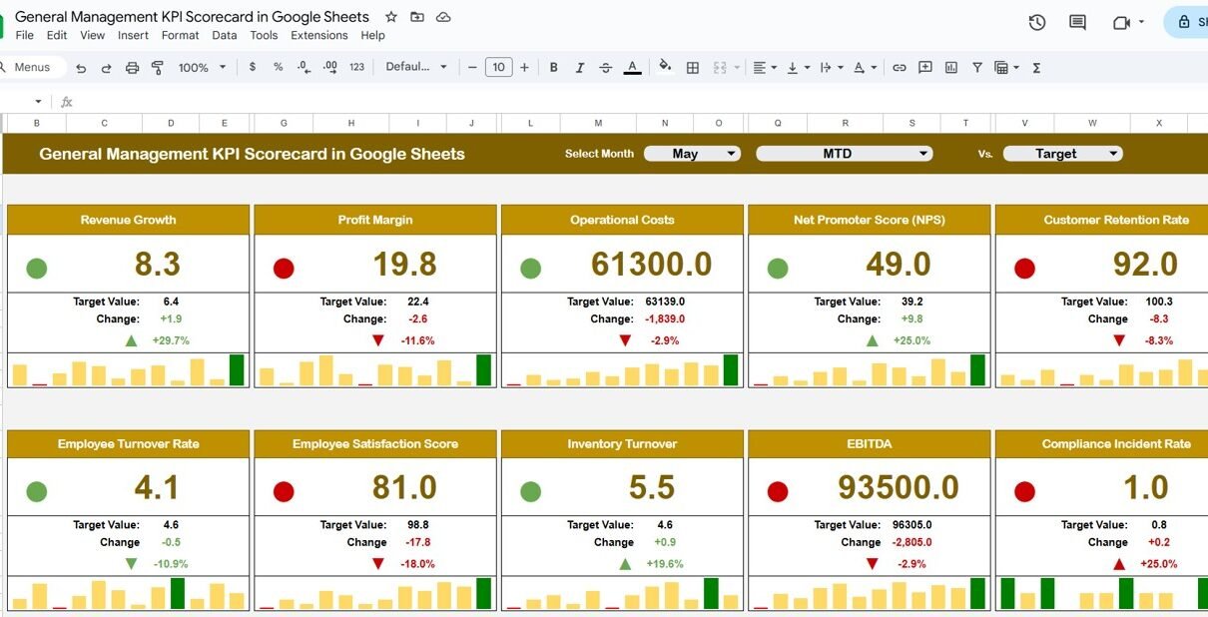This screenshot has width=1208, height=617.
Task: Toggle italic formatting
Action: pos(580,68)
